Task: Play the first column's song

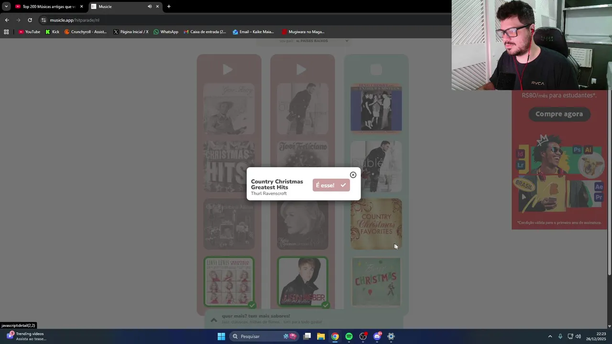Action: coord(228,70)
